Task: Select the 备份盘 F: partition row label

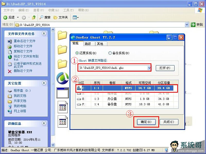Action: coord(112,104)
